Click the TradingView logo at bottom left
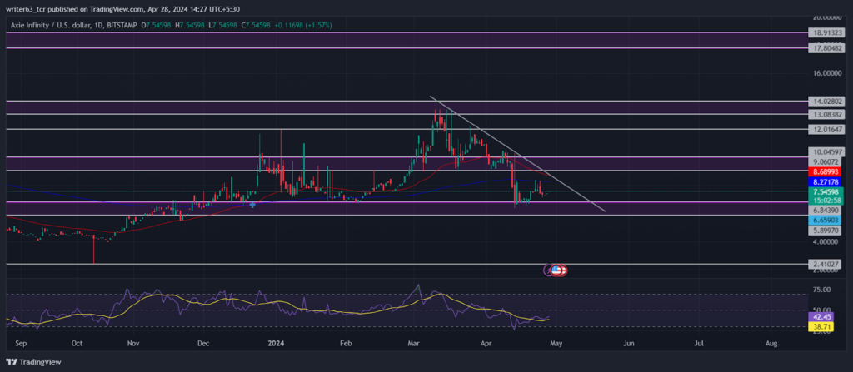The height and width of the screenshot is (372, 853). coord(33,362)
